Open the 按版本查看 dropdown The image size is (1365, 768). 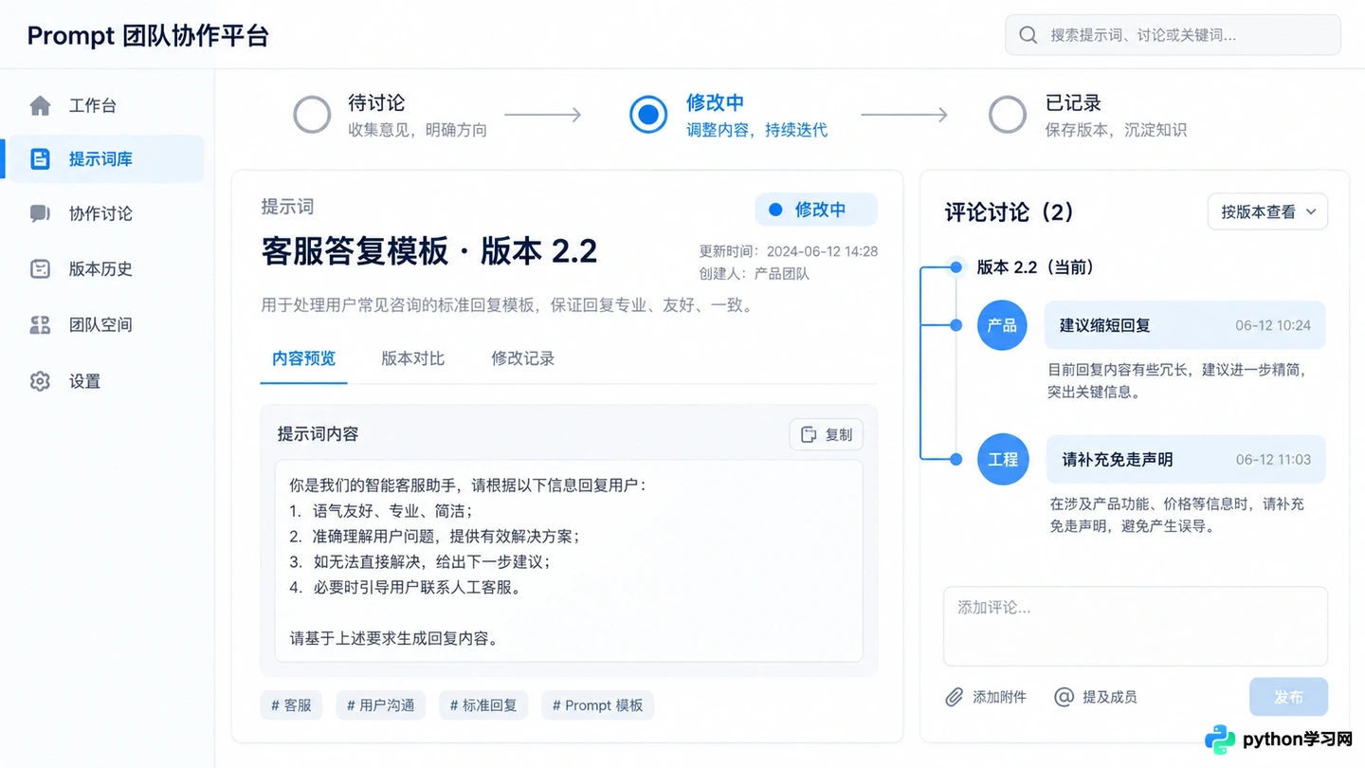[x=1267, y=211]
